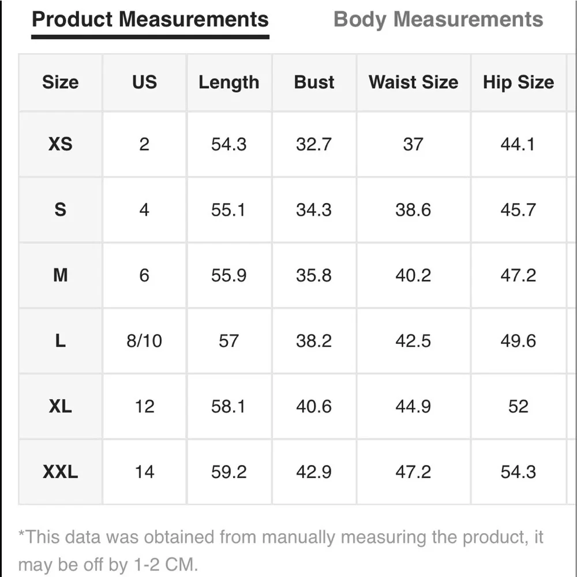Click the S waist size value 38.6
Screen dimensions: 577x577
pos(413,209)
